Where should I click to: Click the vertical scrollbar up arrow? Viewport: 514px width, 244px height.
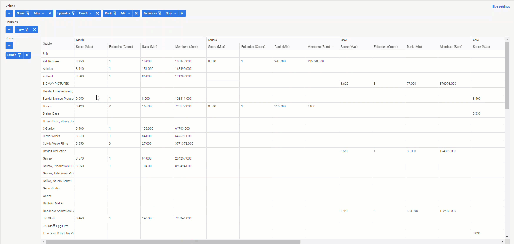(x=507, y=39)
